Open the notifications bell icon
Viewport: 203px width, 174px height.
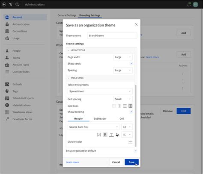point(189,5)
